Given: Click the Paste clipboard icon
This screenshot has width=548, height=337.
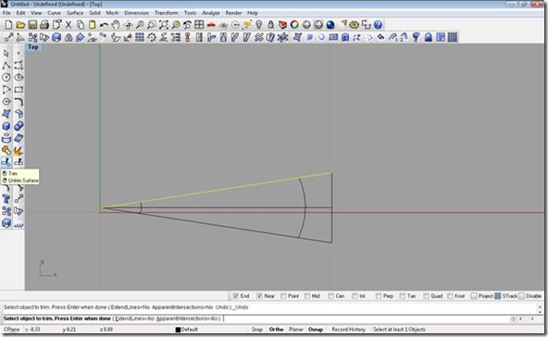Looking at the screenshot, I should click(93, 24).
